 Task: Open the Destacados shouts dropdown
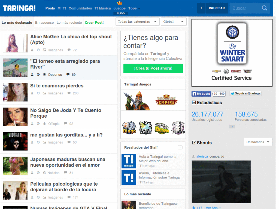tap(258, 142)
